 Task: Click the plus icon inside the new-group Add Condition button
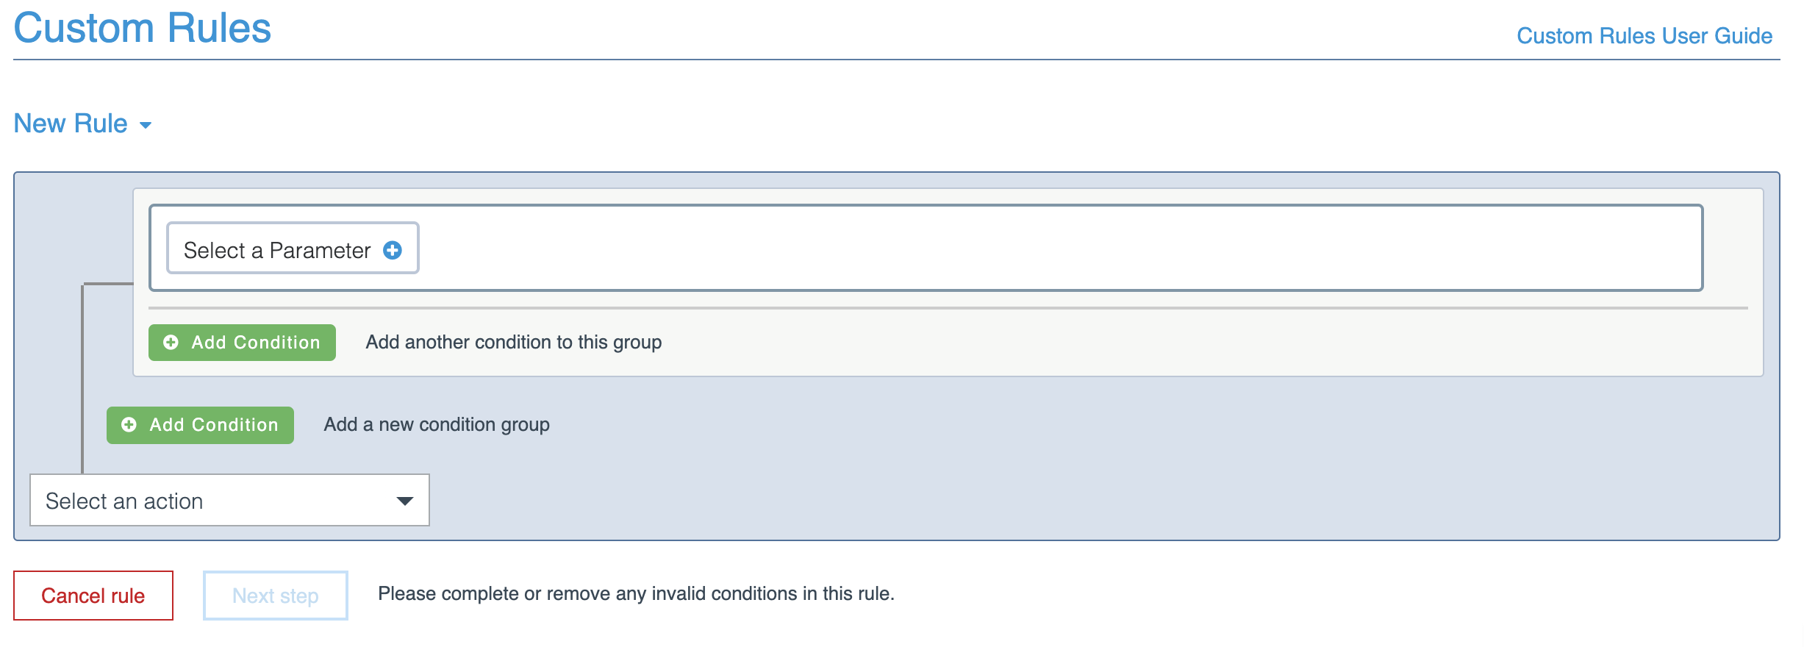(x=129, y=425)
